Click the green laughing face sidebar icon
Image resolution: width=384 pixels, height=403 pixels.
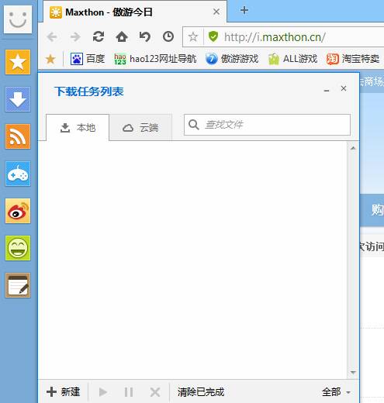[x=18, y=248]
